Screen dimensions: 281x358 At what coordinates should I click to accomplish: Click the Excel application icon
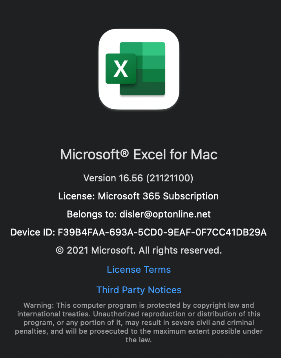pos(139,69)
